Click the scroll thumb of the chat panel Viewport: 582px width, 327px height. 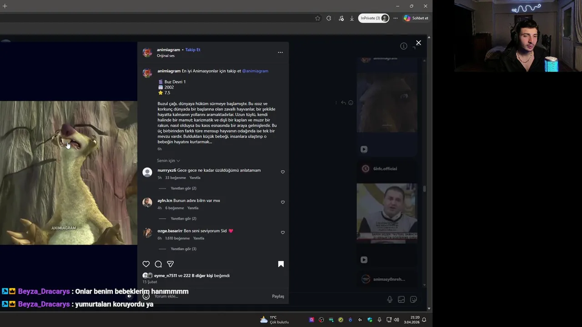(425, 188)
